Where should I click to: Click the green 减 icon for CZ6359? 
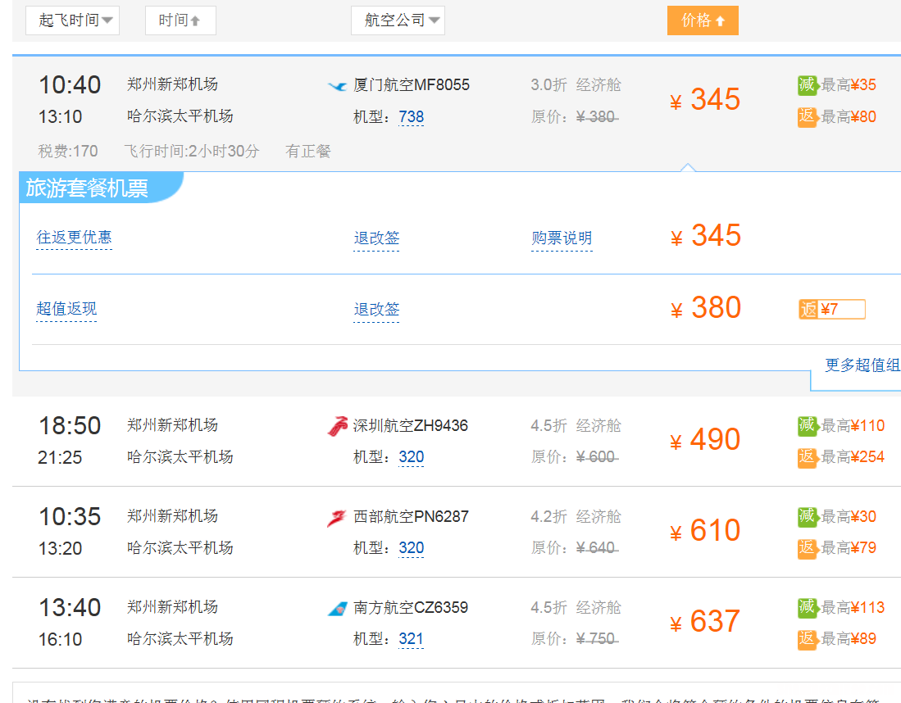[808, 607]
